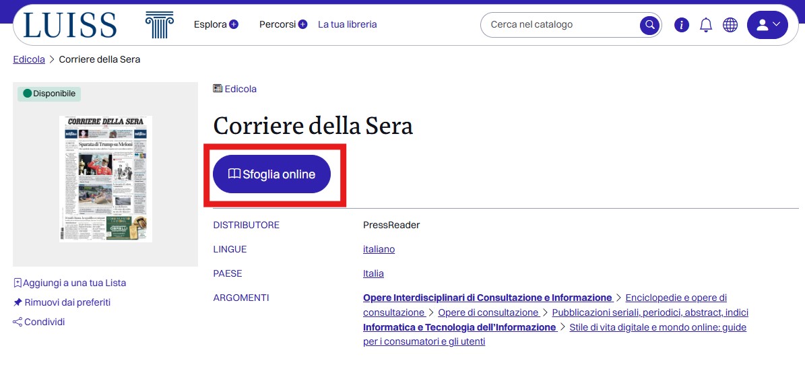Click the DISTRIBUTORE label
This screenshot has width=805, height=377.
click(x=247, y=225)
